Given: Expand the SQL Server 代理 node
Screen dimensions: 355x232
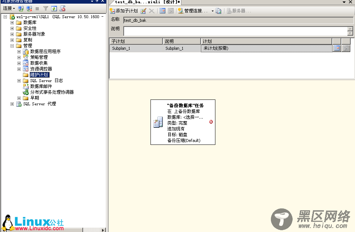Looking at the screenshot, I should pos(12,104).
